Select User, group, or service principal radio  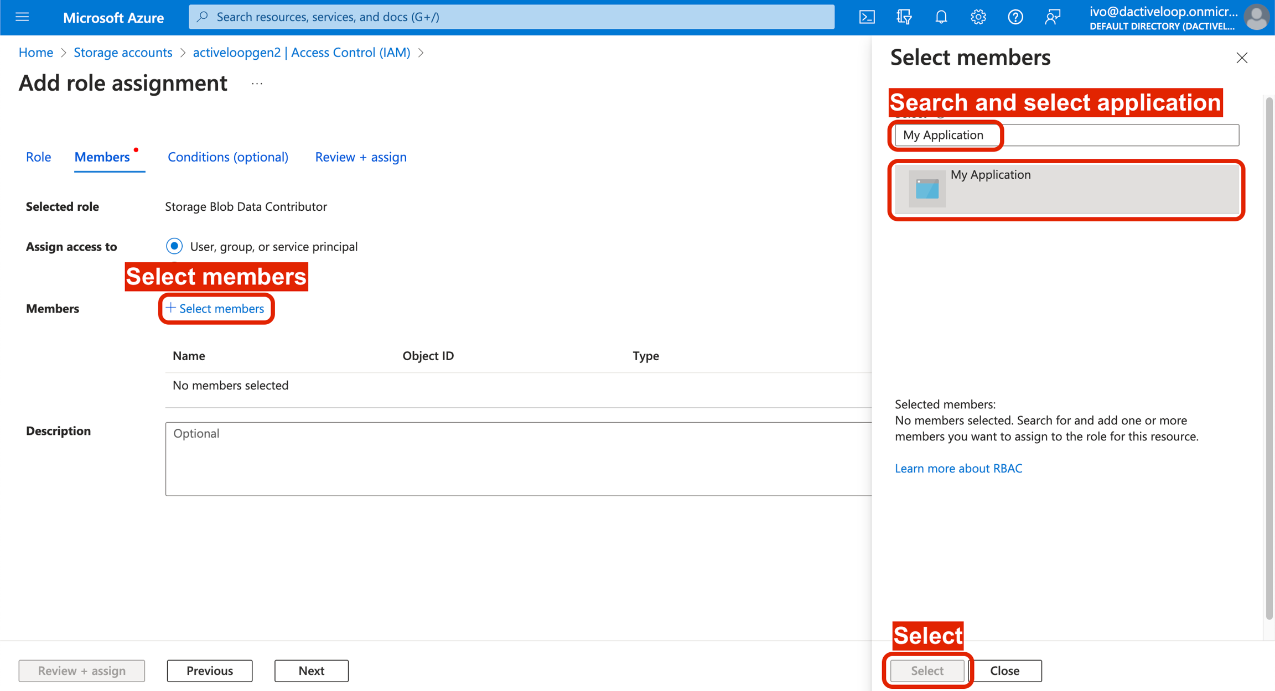[x=174, y=246]
